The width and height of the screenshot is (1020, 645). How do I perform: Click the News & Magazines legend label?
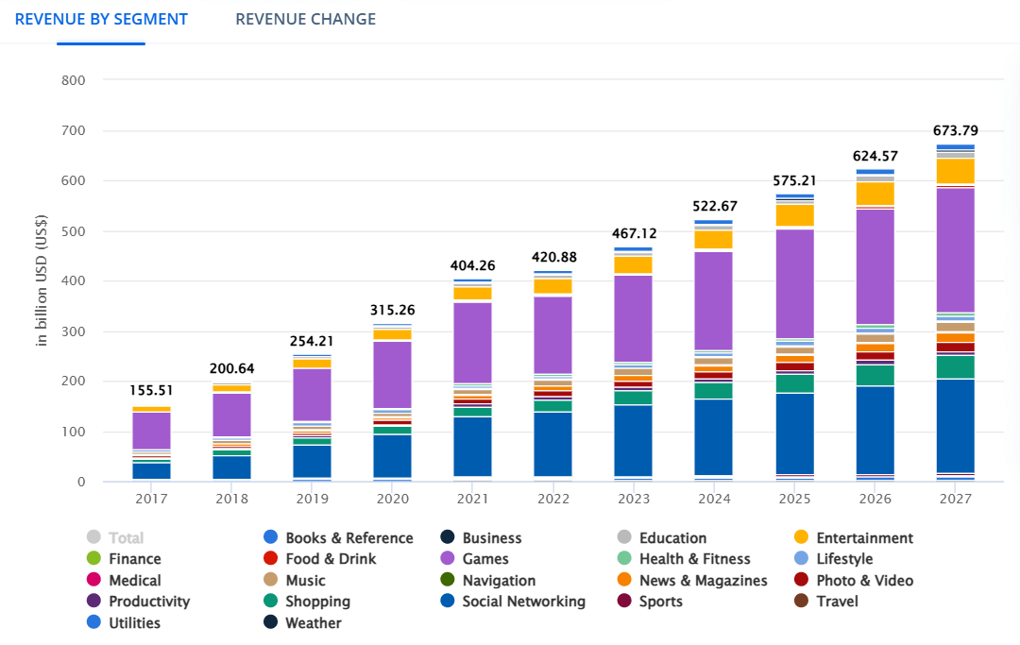tap(703, 581)
